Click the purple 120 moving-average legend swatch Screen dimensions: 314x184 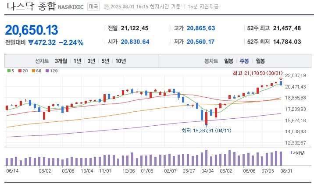click(47, 71)
